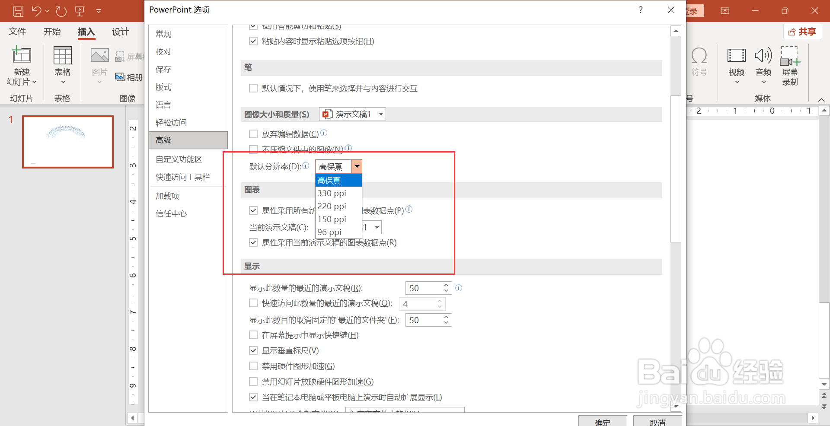
Task: Collapse the ribbon chevron
Action: [821, 100]
